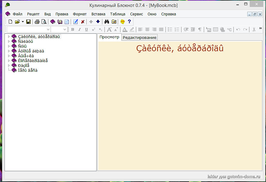Expand the "Âòîðûå áëþäà" tree node arrow
Screen dimensions: 266x182
click(x=9, y=51)
